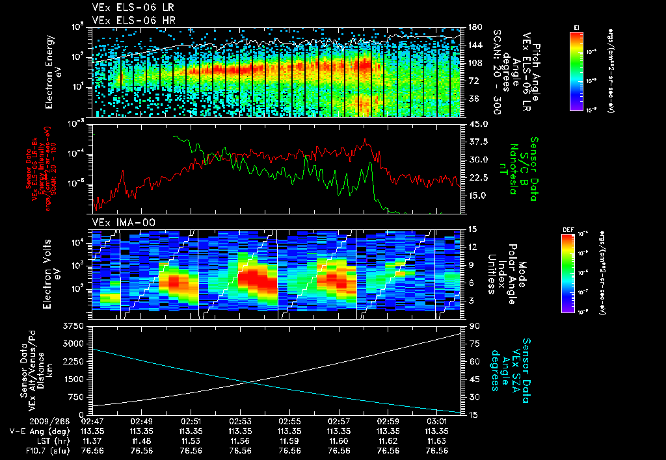The width and height of the screenshot is (666, 460).
Task: Click the 02:57 time tick label
Action: tap(339, 422)
